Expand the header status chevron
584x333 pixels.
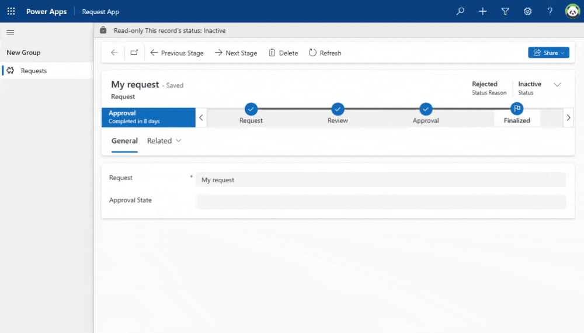(x=557, y=85)
